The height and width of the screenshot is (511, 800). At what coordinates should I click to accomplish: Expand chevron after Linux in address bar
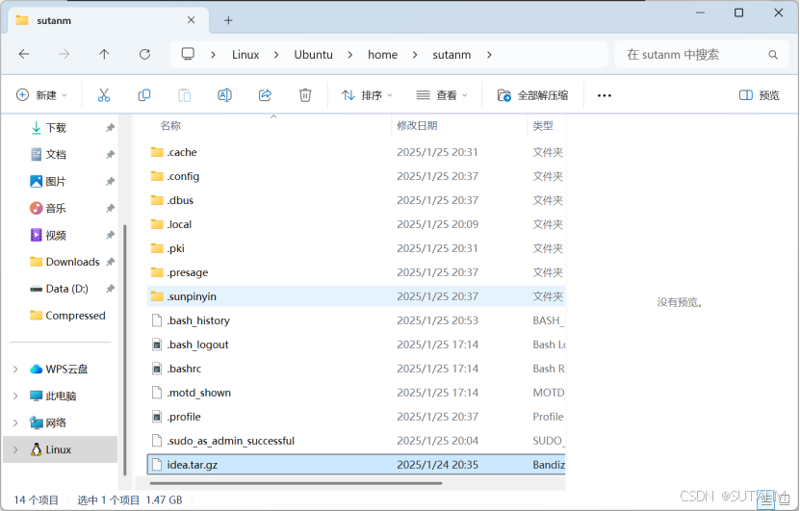[276, 55]
